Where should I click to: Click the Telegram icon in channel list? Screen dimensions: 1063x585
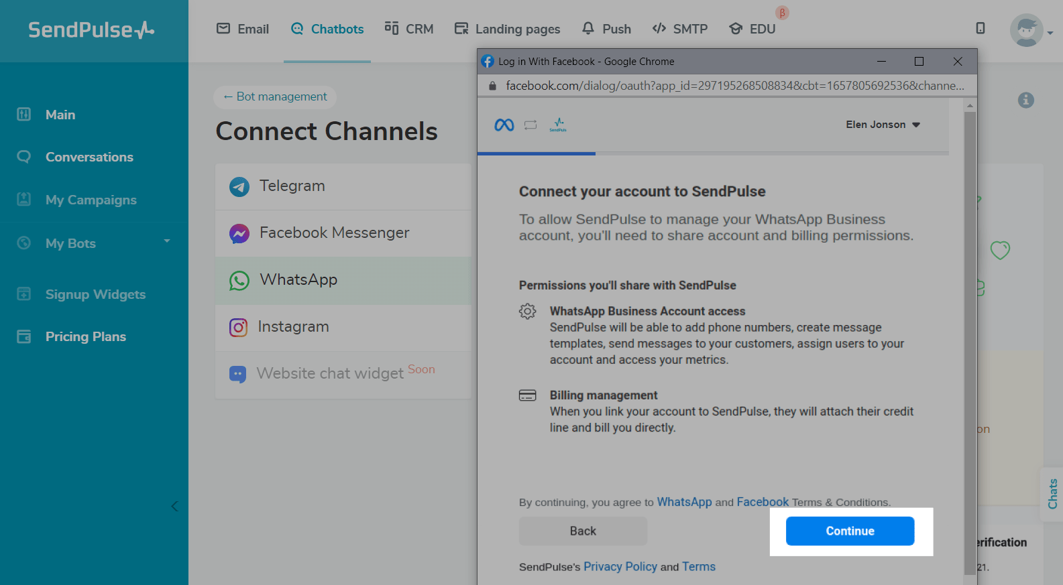click(239, 186)
